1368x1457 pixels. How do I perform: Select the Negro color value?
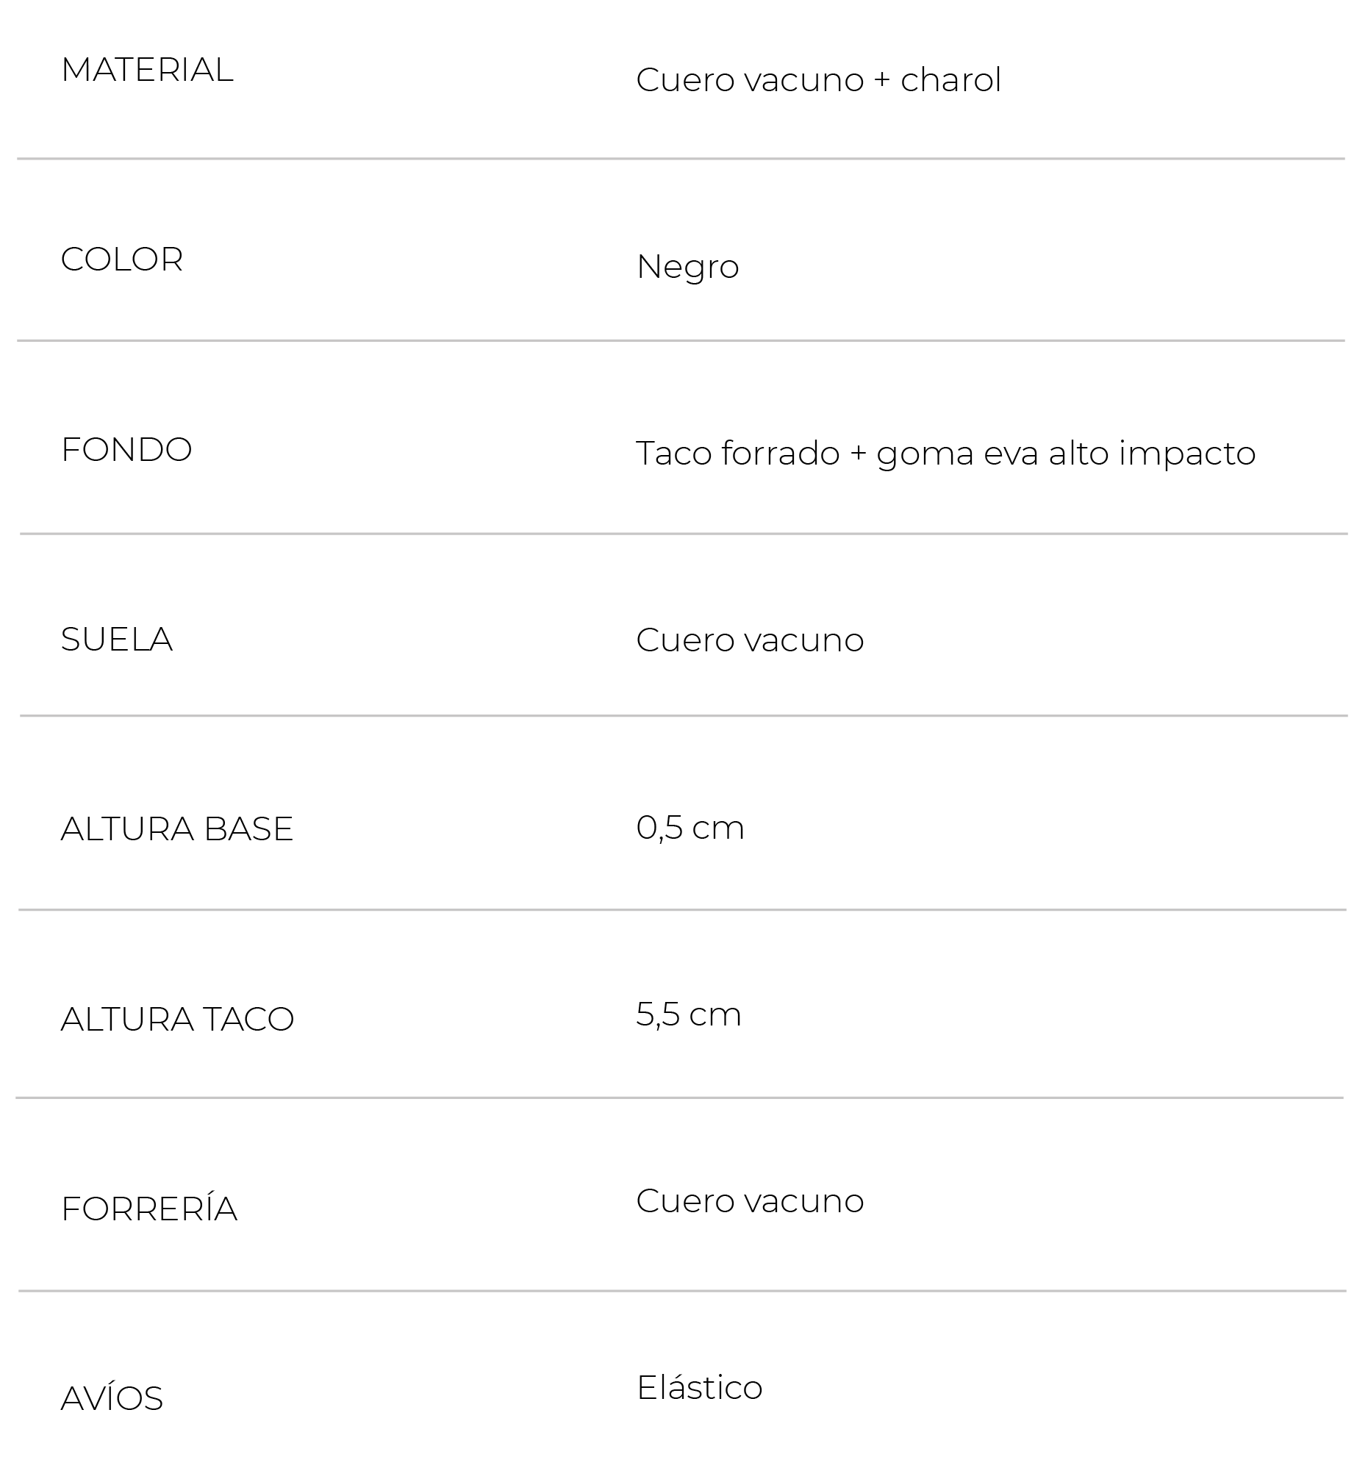pos(687,268)
